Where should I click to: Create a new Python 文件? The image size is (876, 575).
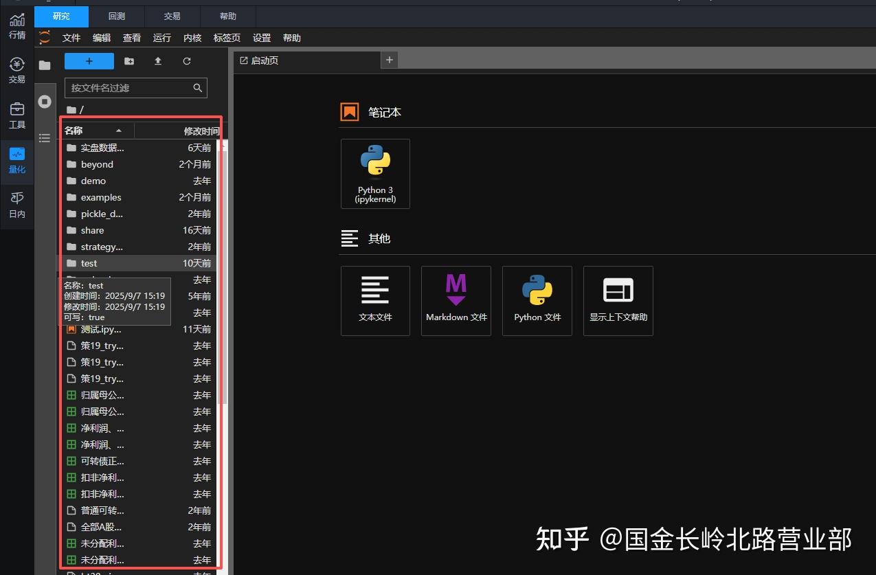click(537, 301)
